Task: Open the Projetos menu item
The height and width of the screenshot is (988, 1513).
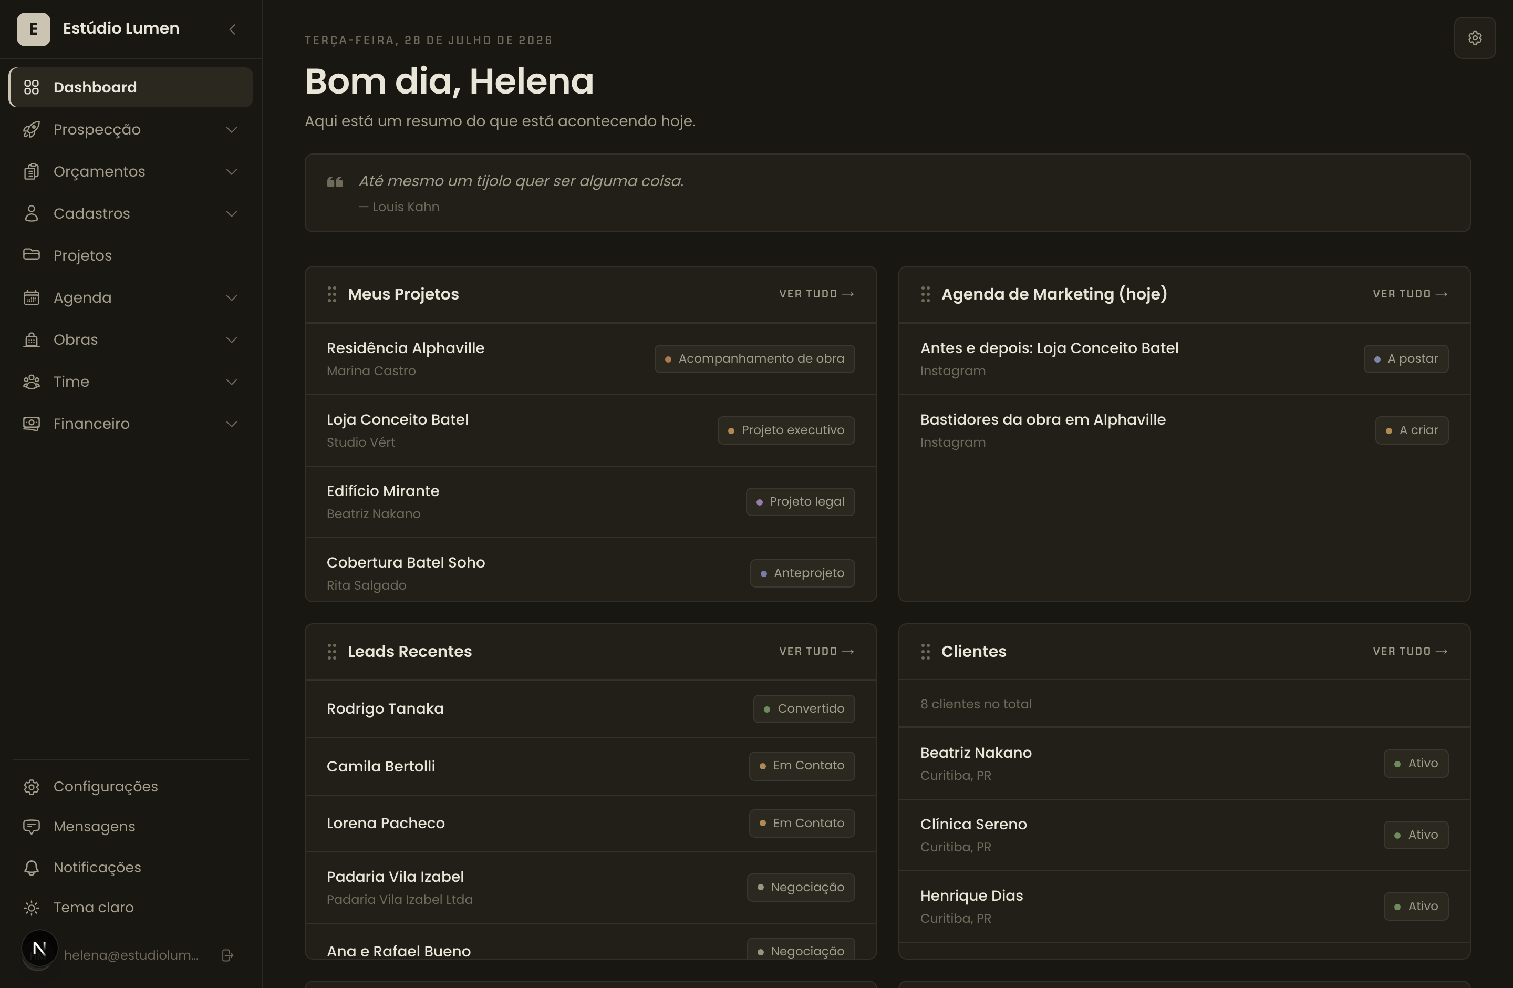Action: tap(131, 255)
